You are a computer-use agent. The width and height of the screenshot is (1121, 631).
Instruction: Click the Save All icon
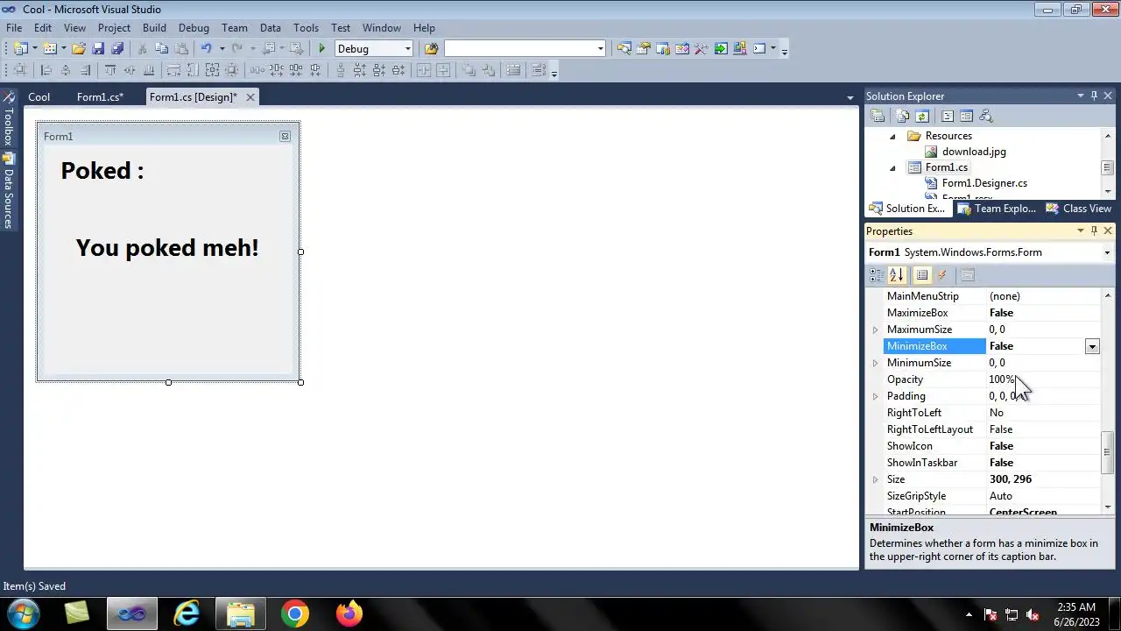point(117,49)
